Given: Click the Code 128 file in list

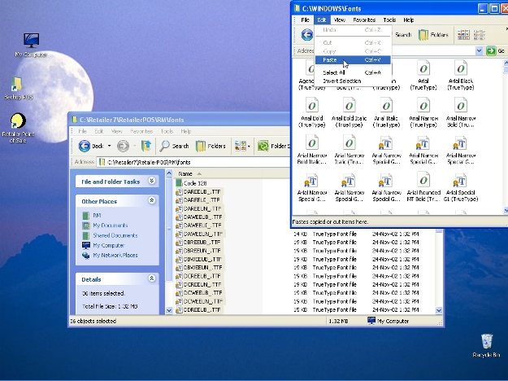Looking at the screenshot, I should pos(195,183).
